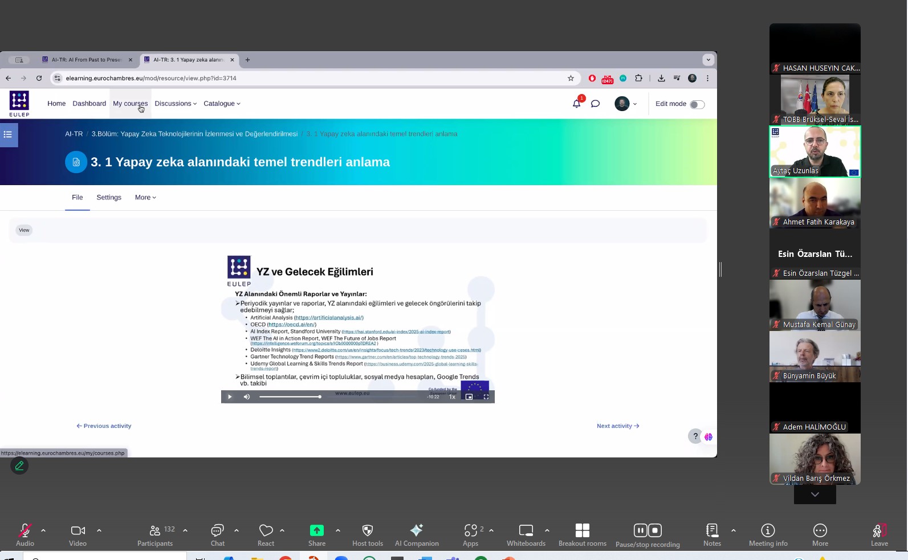Click Pause/stop recording control
908x560 pixels.
[x=648, y=535]
